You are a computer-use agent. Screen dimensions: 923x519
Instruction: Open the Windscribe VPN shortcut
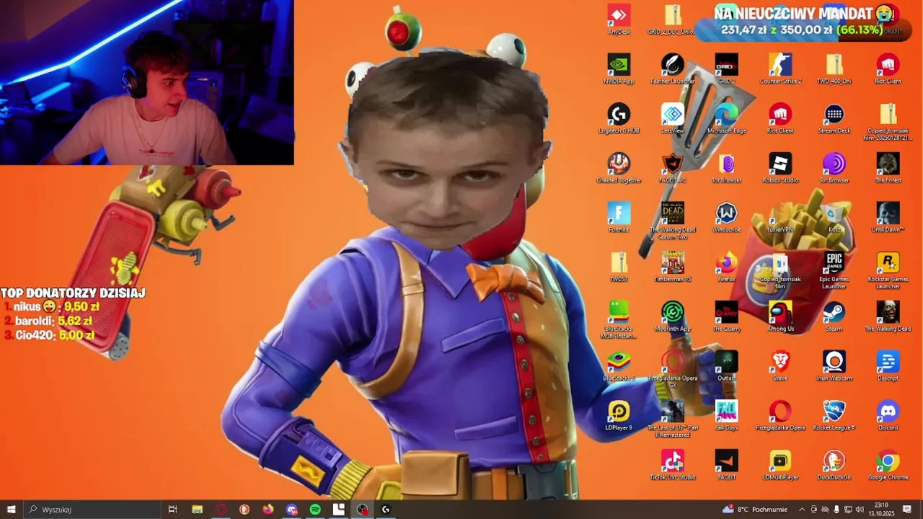click(726, 218)
